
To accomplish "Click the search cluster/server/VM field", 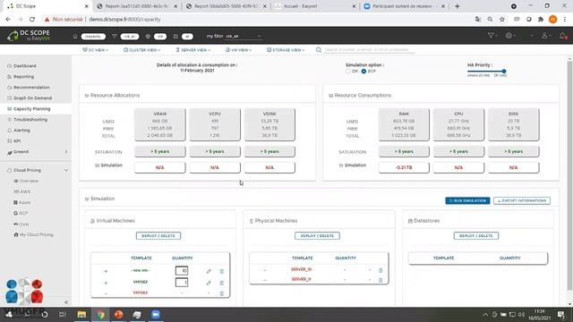I will pyautogui.click(x=369, y=50).
